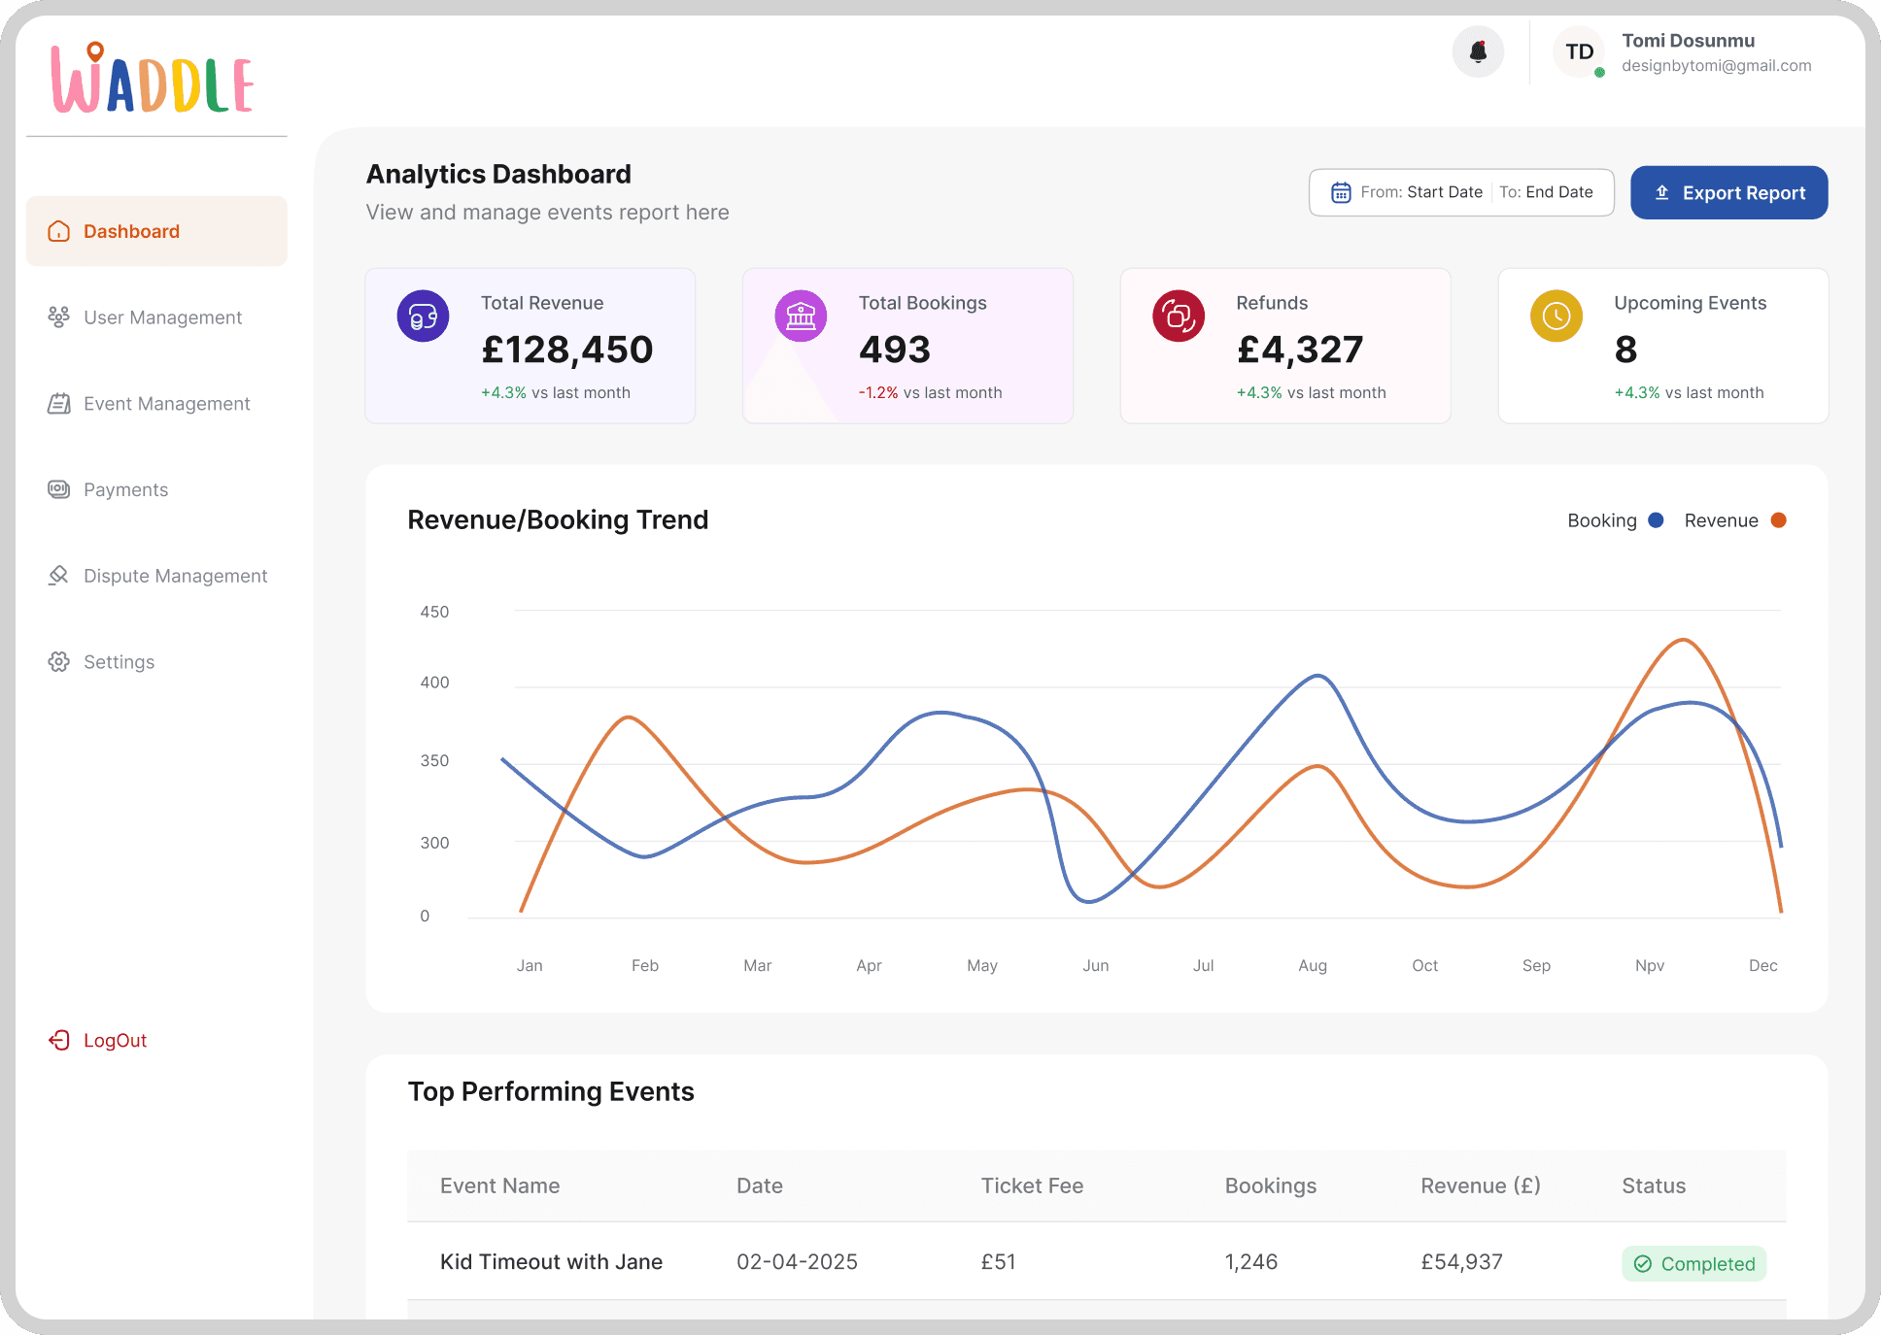Select the To: End Date field
The height and width of the screenshot is (1335, 1881).
(1546, 192)
